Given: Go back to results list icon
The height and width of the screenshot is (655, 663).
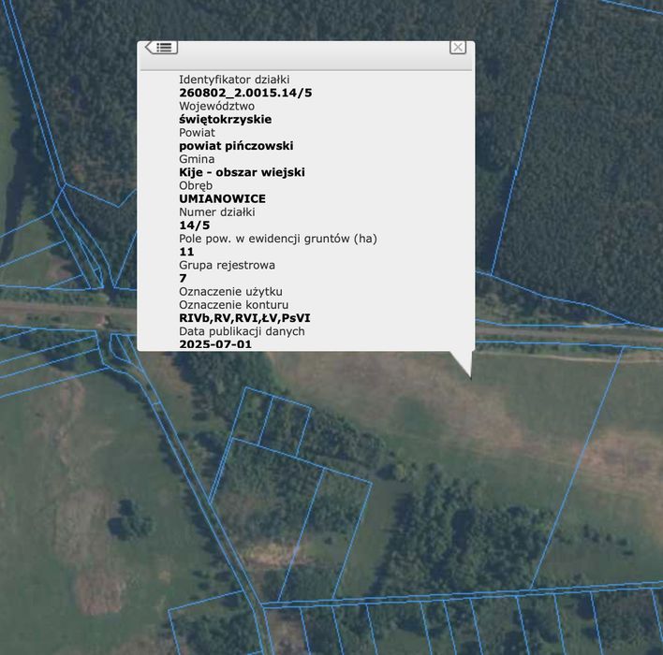Looking at the screenshot, I should tap(161, 48).
